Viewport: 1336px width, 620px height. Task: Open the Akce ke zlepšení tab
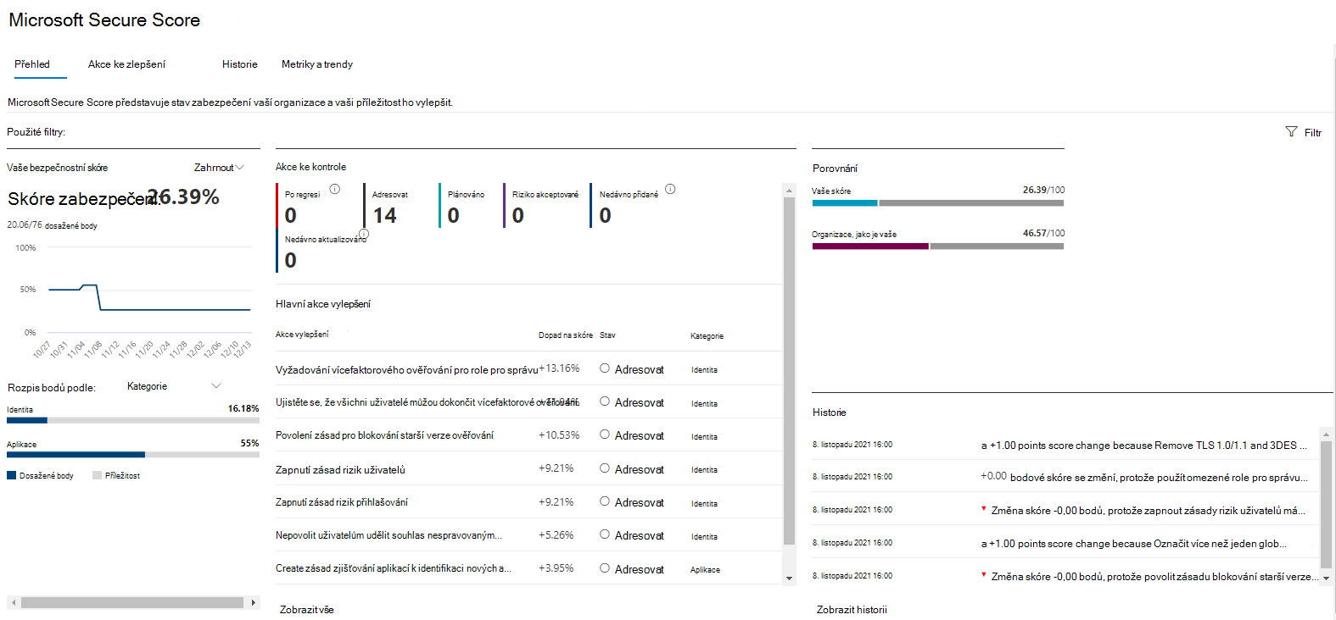(126, 64)
